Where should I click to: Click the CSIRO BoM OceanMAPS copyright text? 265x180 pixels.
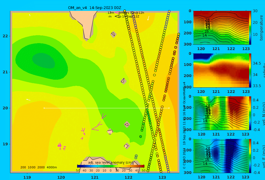pos(184,125)
